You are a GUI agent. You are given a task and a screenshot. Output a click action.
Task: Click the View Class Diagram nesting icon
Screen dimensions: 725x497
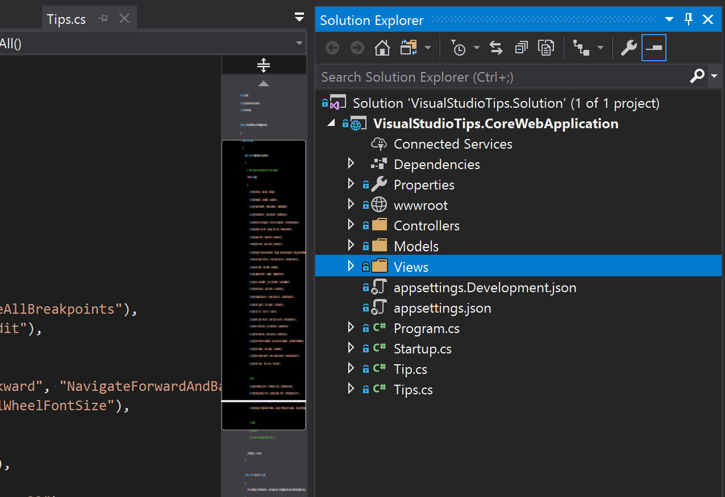pyautogui.click(x=581, y=48)
